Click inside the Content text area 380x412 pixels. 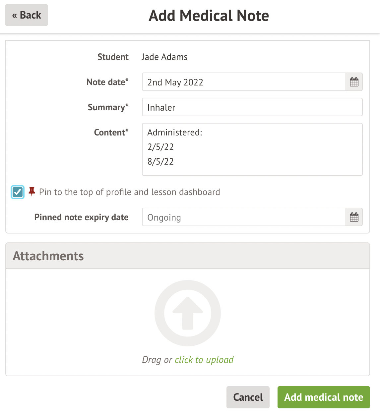[252, 149]
